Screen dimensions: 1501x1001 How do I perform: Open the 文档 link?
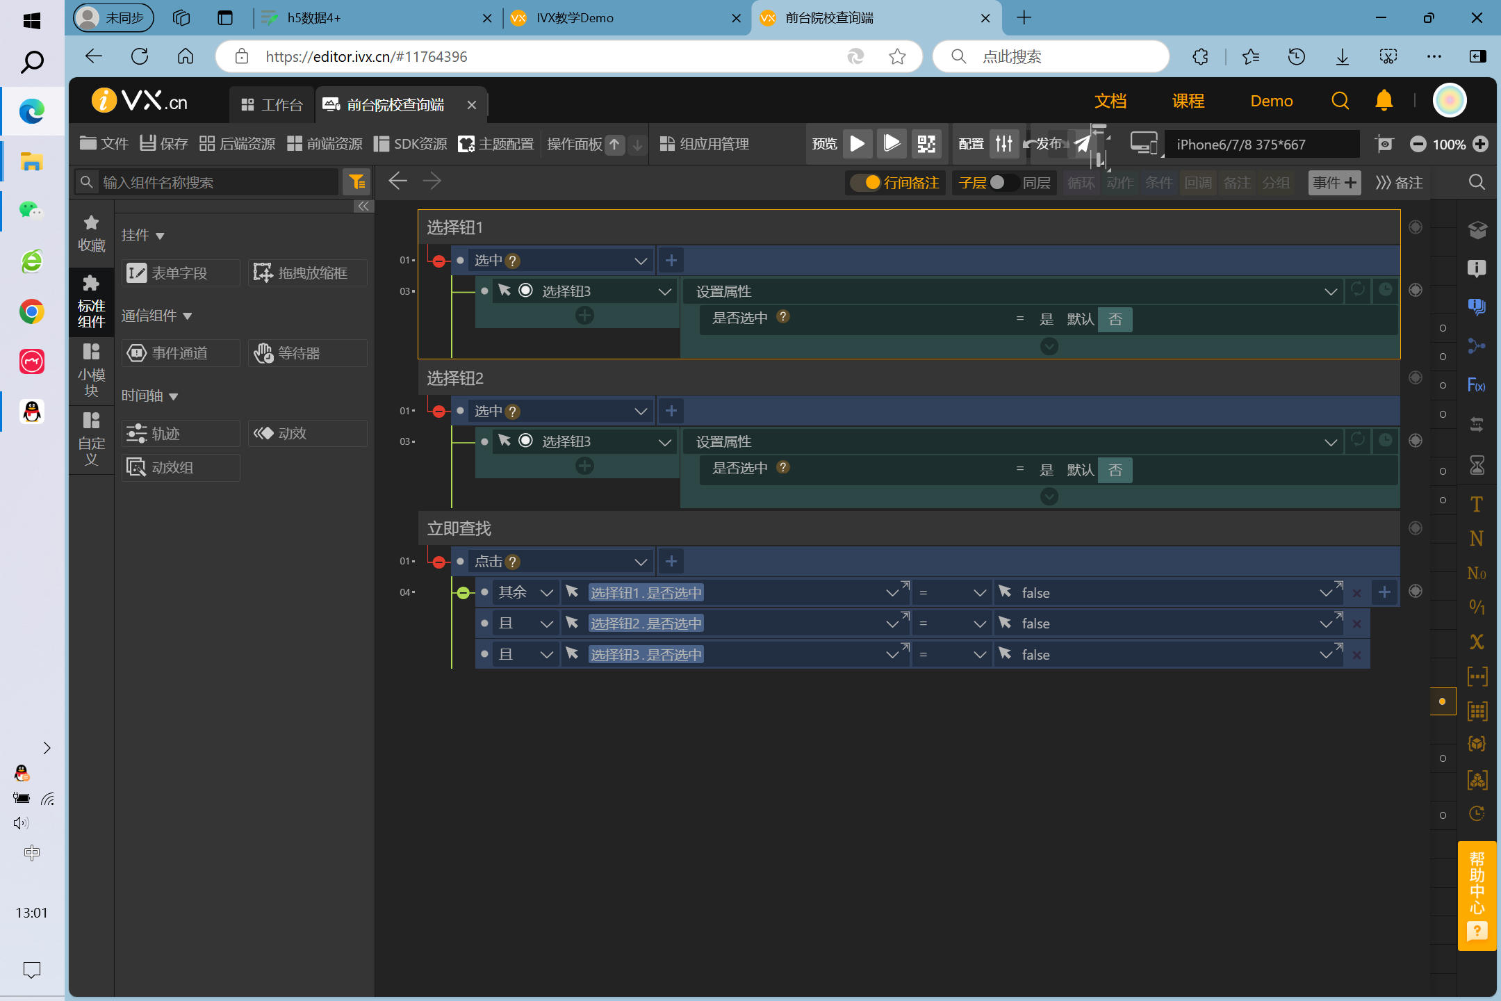(x=1110, y=101)
